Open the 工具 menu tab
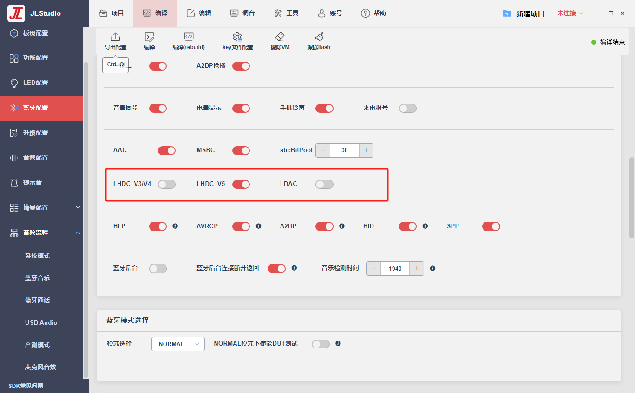This screenshot has width=635, height=393. pyautogui.click(x=286, y=13)
